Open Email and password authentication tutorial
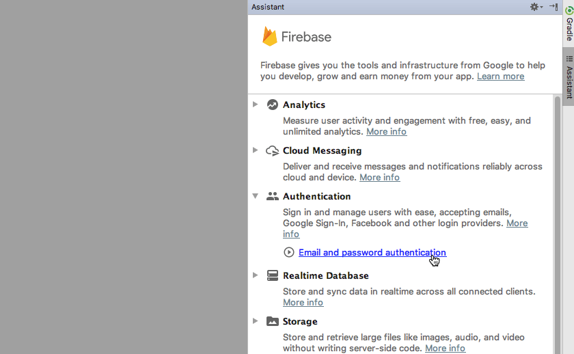The image size is (574, 354). pos(372,252)
